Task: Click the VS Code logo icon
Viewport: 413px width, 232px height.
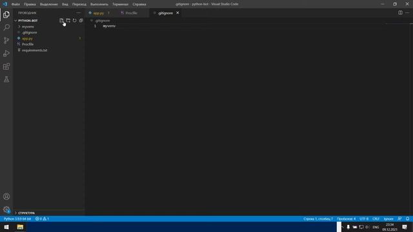Action: point(5,4)
